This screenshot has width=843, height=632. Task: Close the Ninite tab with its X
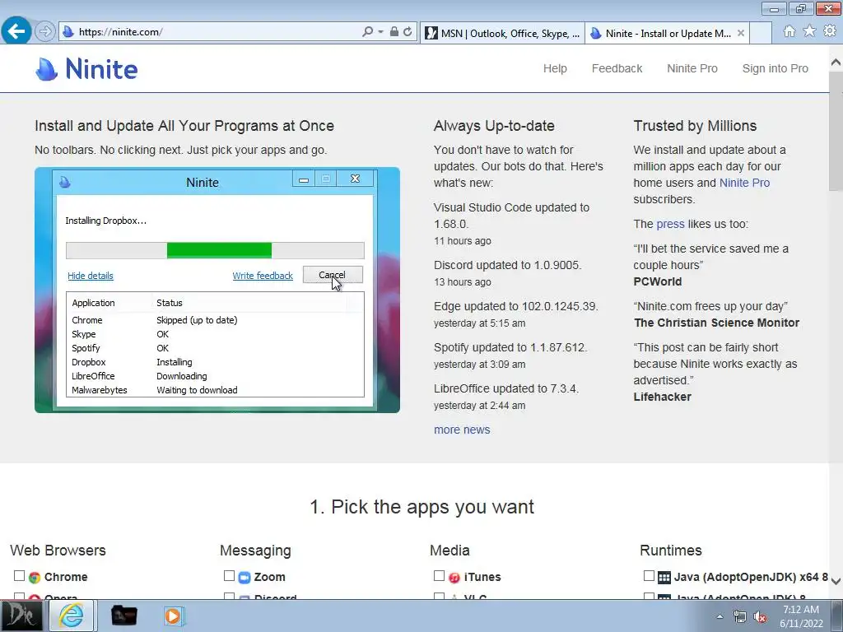[741, 33]
